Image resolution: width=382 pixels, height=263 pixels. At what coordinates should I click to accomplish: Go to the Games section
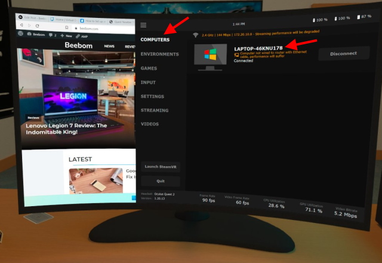pos(149,69)
